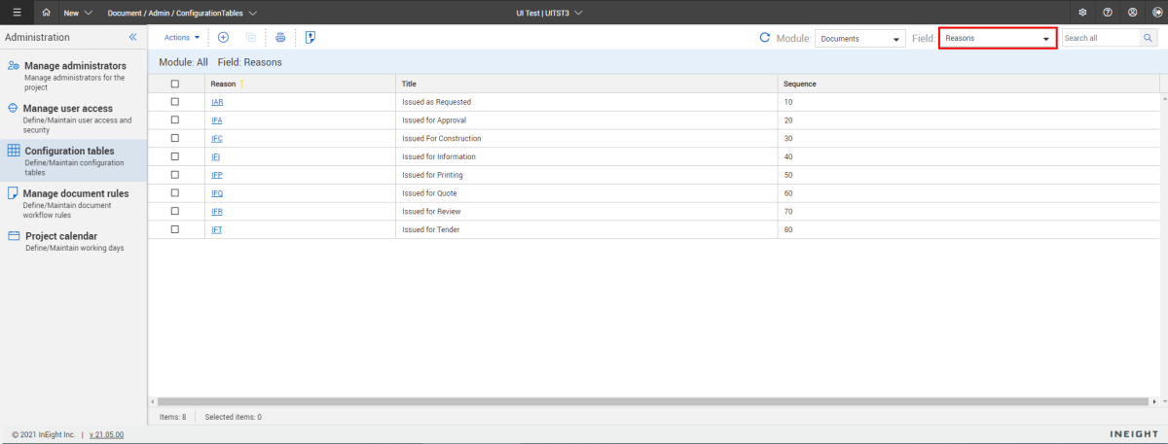Click the print icon in toolbar
Screen dimensions: 1168x444
point(280,38)
